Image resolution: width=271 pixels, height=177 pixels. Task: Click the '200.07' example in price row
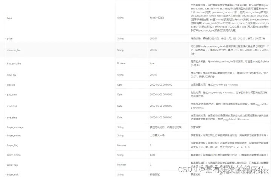tap(154, 38)
